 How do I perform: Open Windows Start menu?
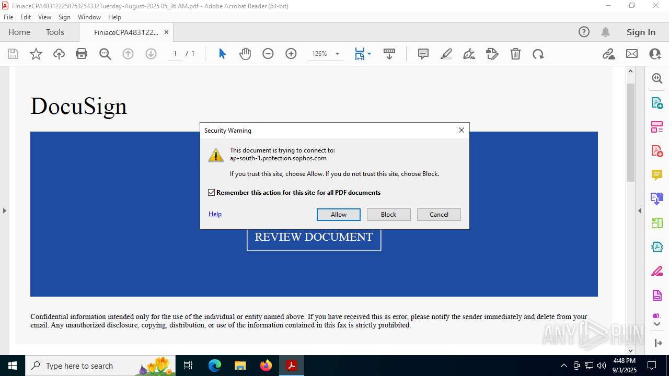13,366
